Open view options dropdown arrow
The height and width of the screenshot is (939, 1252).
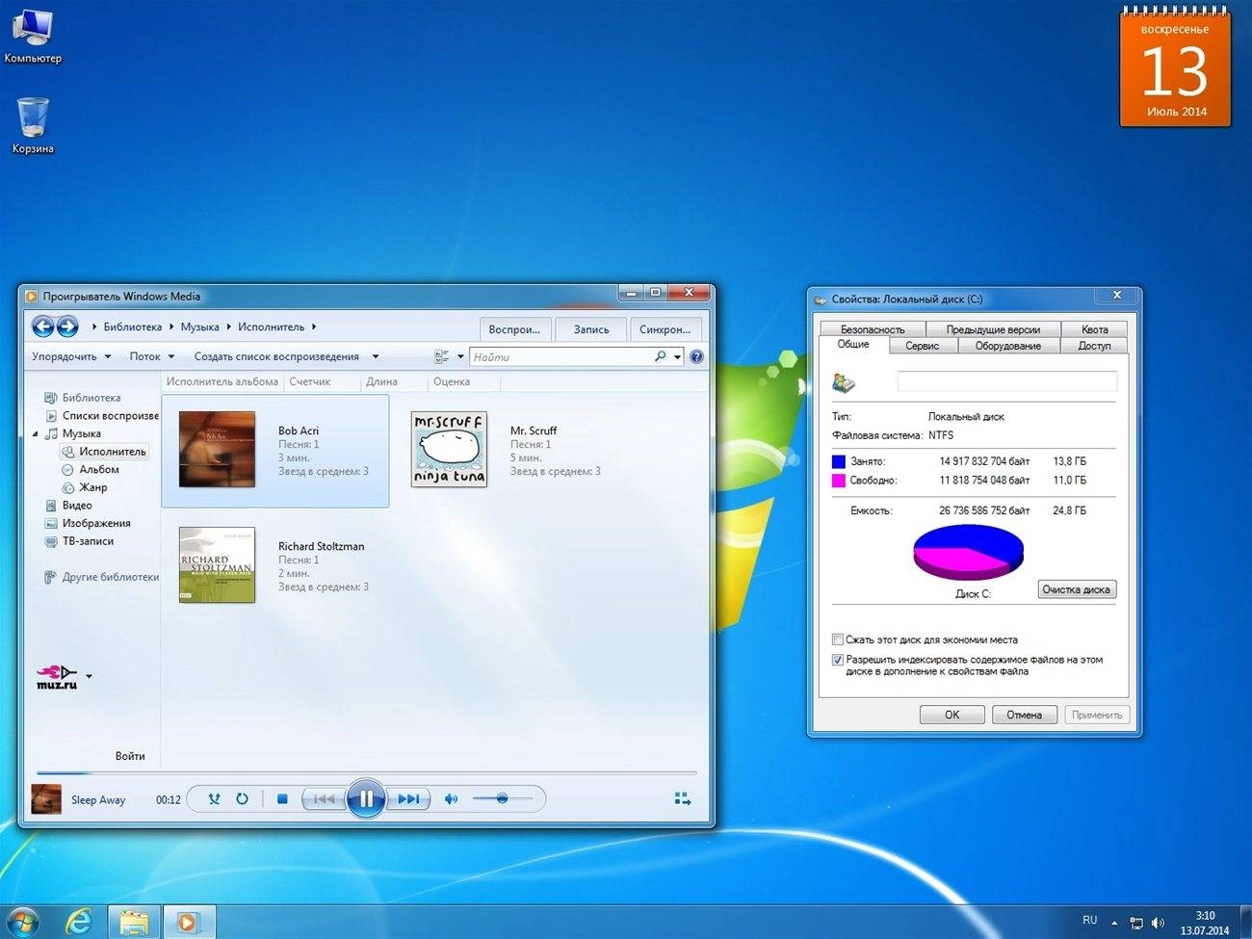pos(460,356)
